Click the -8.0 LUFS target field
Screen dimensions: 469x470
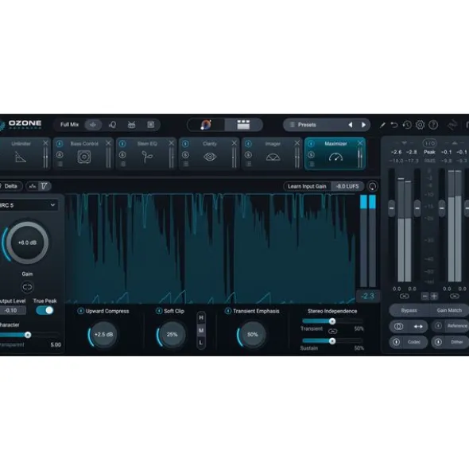pyautogui.click(x=347, y=186)
